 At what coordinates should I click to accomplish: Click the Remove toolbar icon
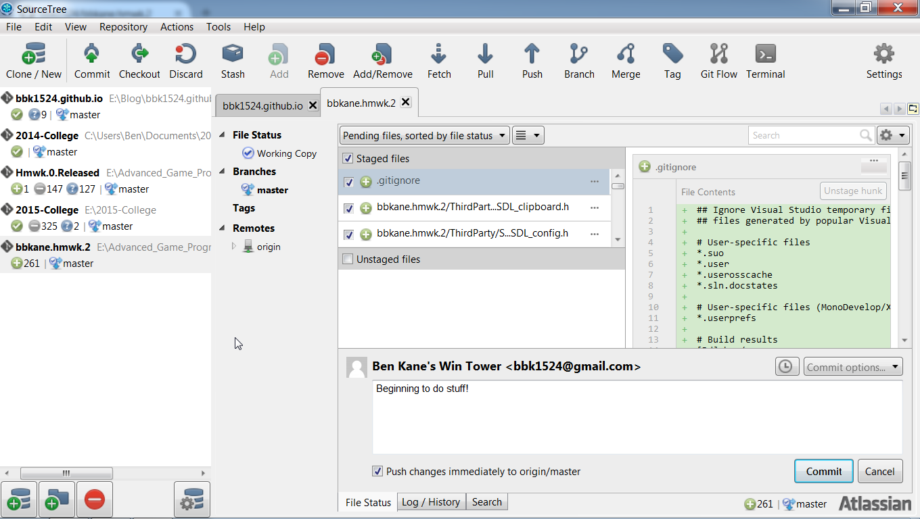coord(325,61)
